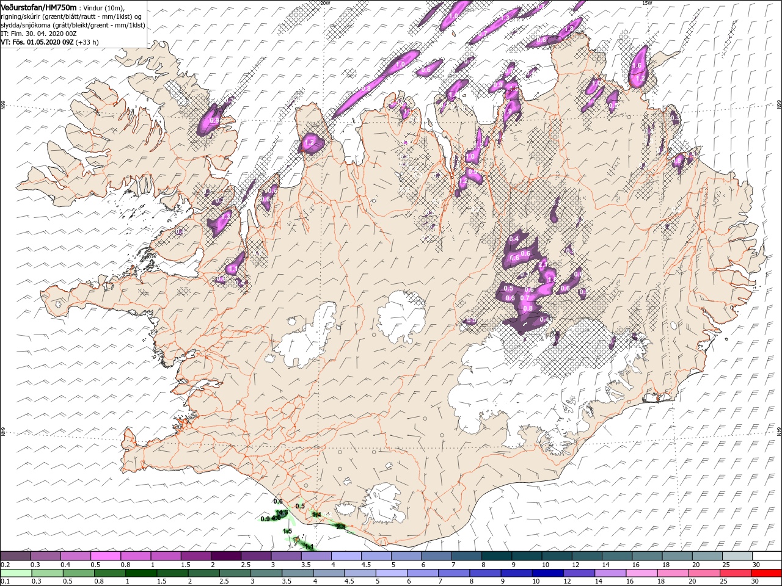
Task: Pick the deep blue swatch at 10 in bottom legend
Action: click(x=547, y=573)
